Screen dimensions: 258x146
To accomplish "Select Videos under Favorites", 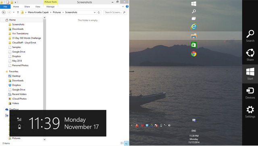I will (x=15, y=103).
